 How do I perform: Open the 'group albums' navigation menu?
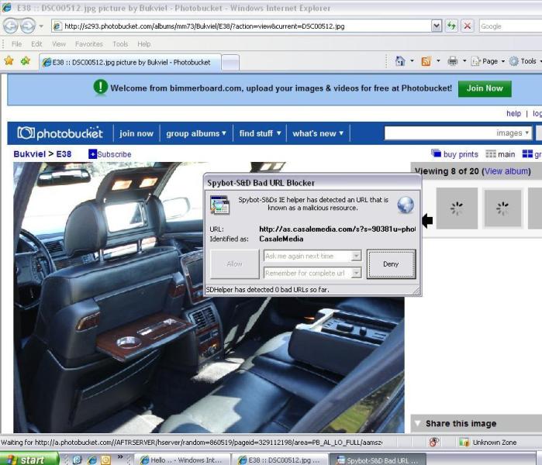click(x=196, y=133)
